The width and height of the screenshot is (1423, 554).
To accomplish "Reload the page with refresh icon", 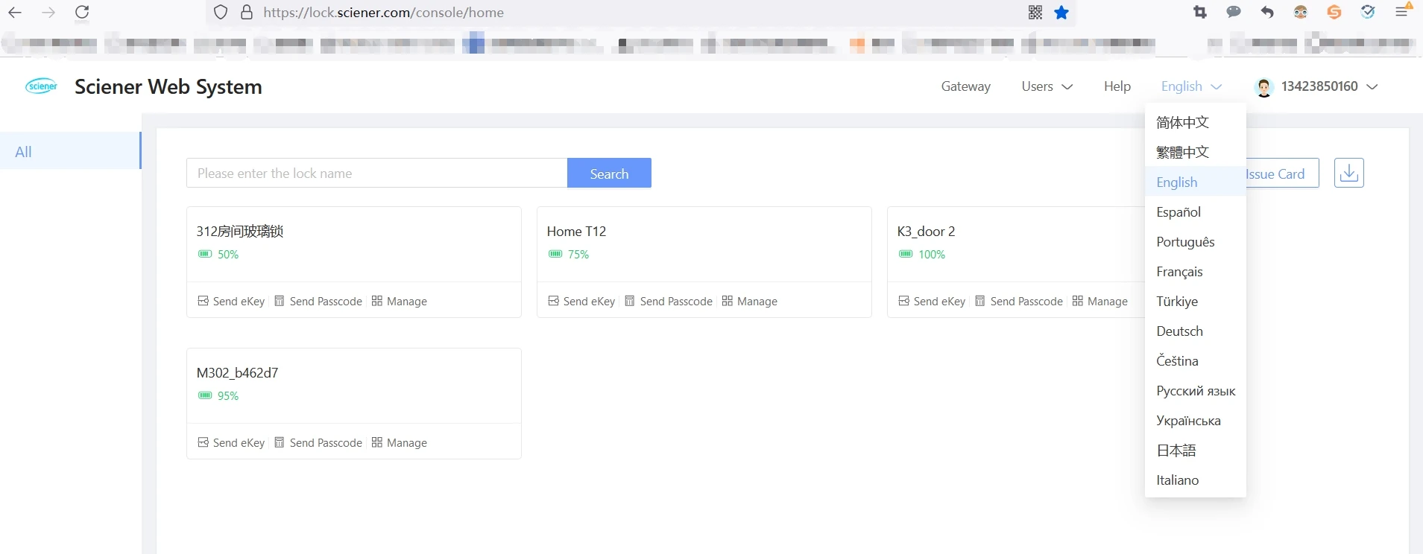I will pyautogui.click(x=82, y=12).
